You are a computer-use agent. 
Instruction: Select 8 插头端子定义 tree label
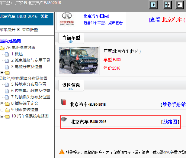(x=25, y=103)
